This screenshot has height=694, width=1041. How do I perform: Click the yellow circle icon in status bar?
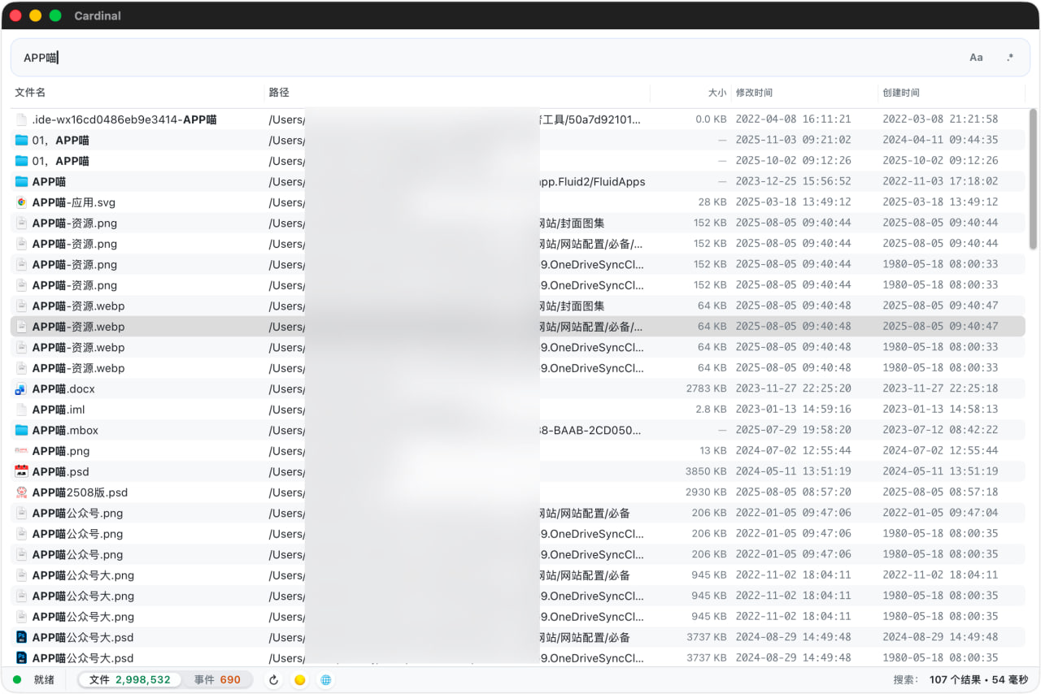click(299, 679)
